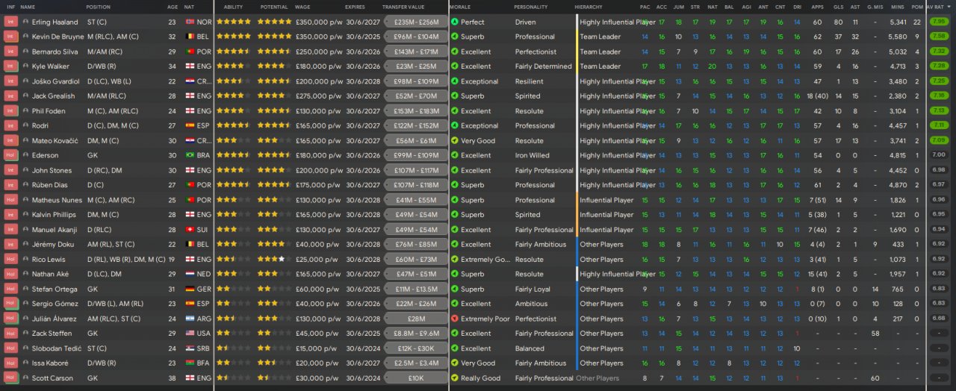The image size is (956, 391).
Task: Click the Switzerland flag in Manuel Akanji's row
Action: coord(190,230)
